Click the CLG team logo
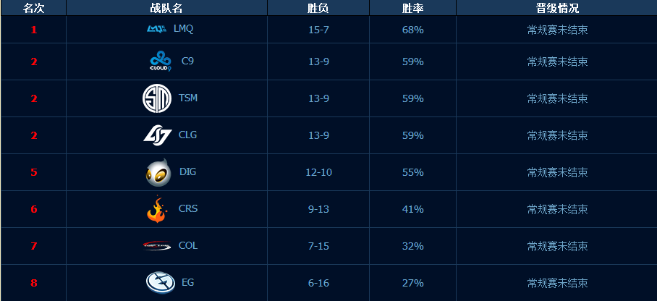 pyautogui.click(x=158, y=135)
